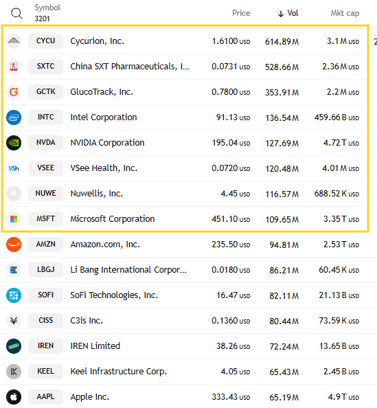Open the Amazon.com, Inc. name link
The width and height of the screenshot is (377, 408).
[x=105, y=245]
